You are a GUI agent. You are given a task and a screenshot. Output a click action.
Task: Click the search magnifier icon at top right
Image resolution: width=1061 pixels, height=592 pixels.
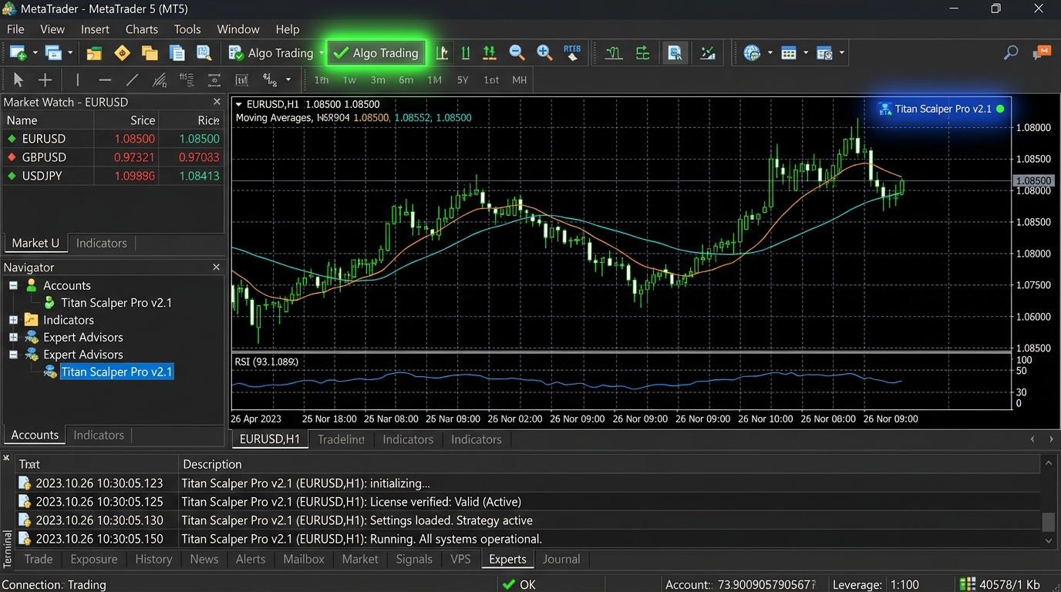1011,52
